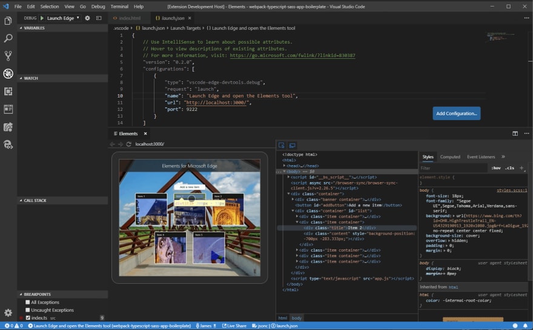Open the Live Share activity bar icon
The height and width of the screenshot is (330, 533).
tap(8, 127)
